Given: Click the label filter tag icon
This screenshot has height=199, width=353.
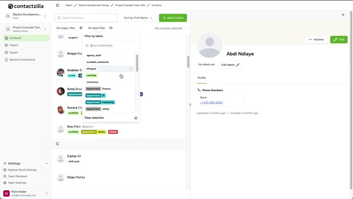Looking at the screenshot, I should point(111,28).
